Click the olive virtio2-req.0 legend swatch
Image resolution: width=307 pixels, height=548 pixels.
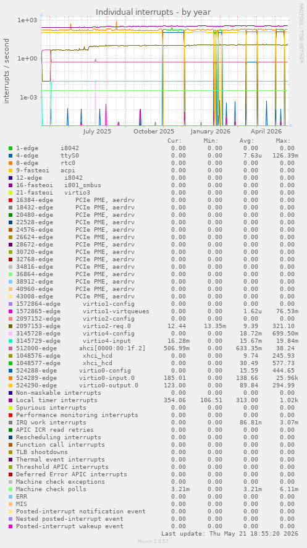[x=11, y=326]
